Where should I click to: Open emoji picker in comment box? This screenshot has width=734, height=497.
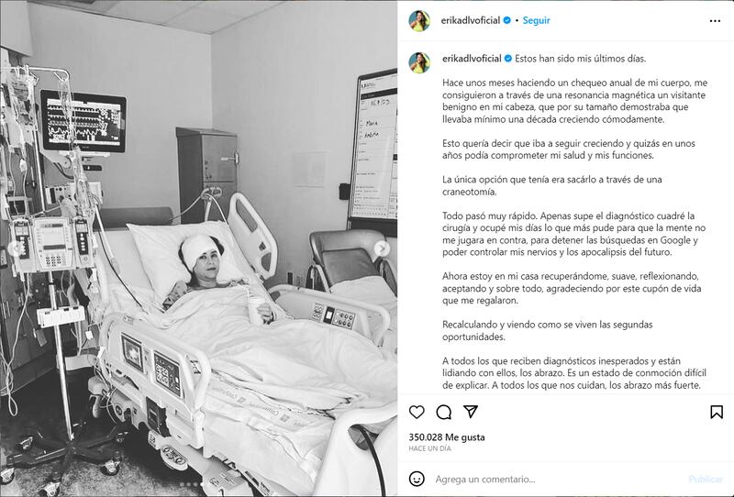click(x=417, y=479)
